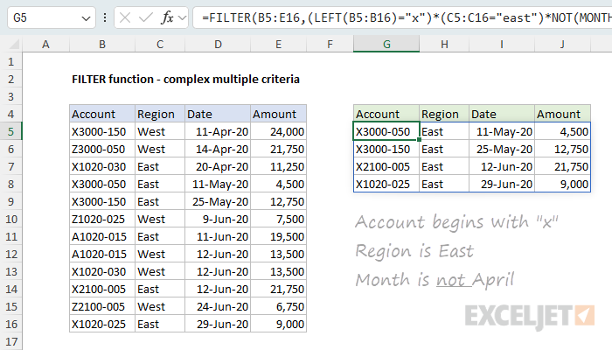Screen dimensions: 612x350
Task: Click 'Account' header in results table
Action: (x=386, y=114)
